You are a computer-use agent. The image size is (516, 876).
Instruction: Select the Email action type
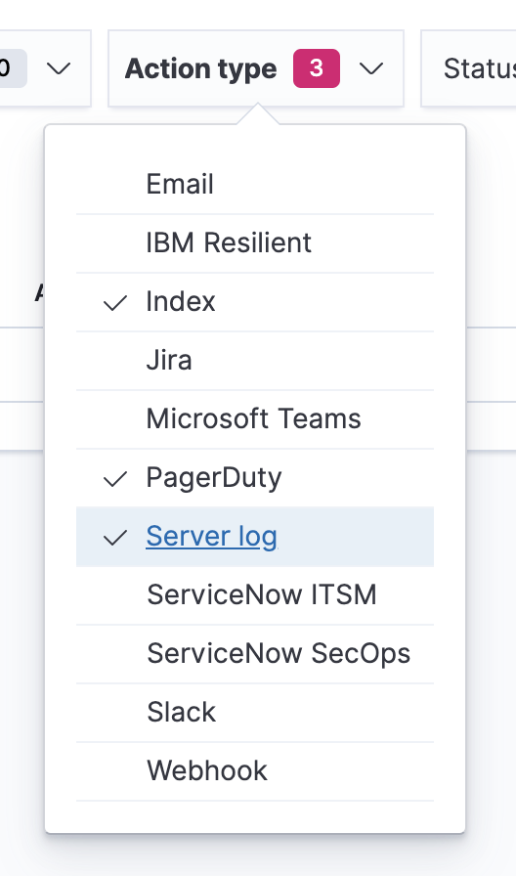coord(255,185)
